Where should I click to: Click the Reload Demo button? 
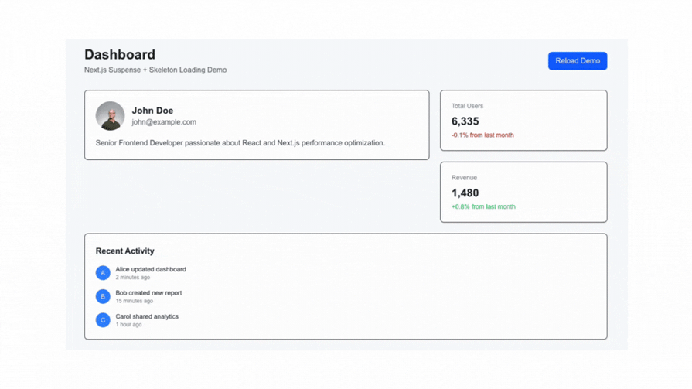pyautogui.click(x=577, y=61)
